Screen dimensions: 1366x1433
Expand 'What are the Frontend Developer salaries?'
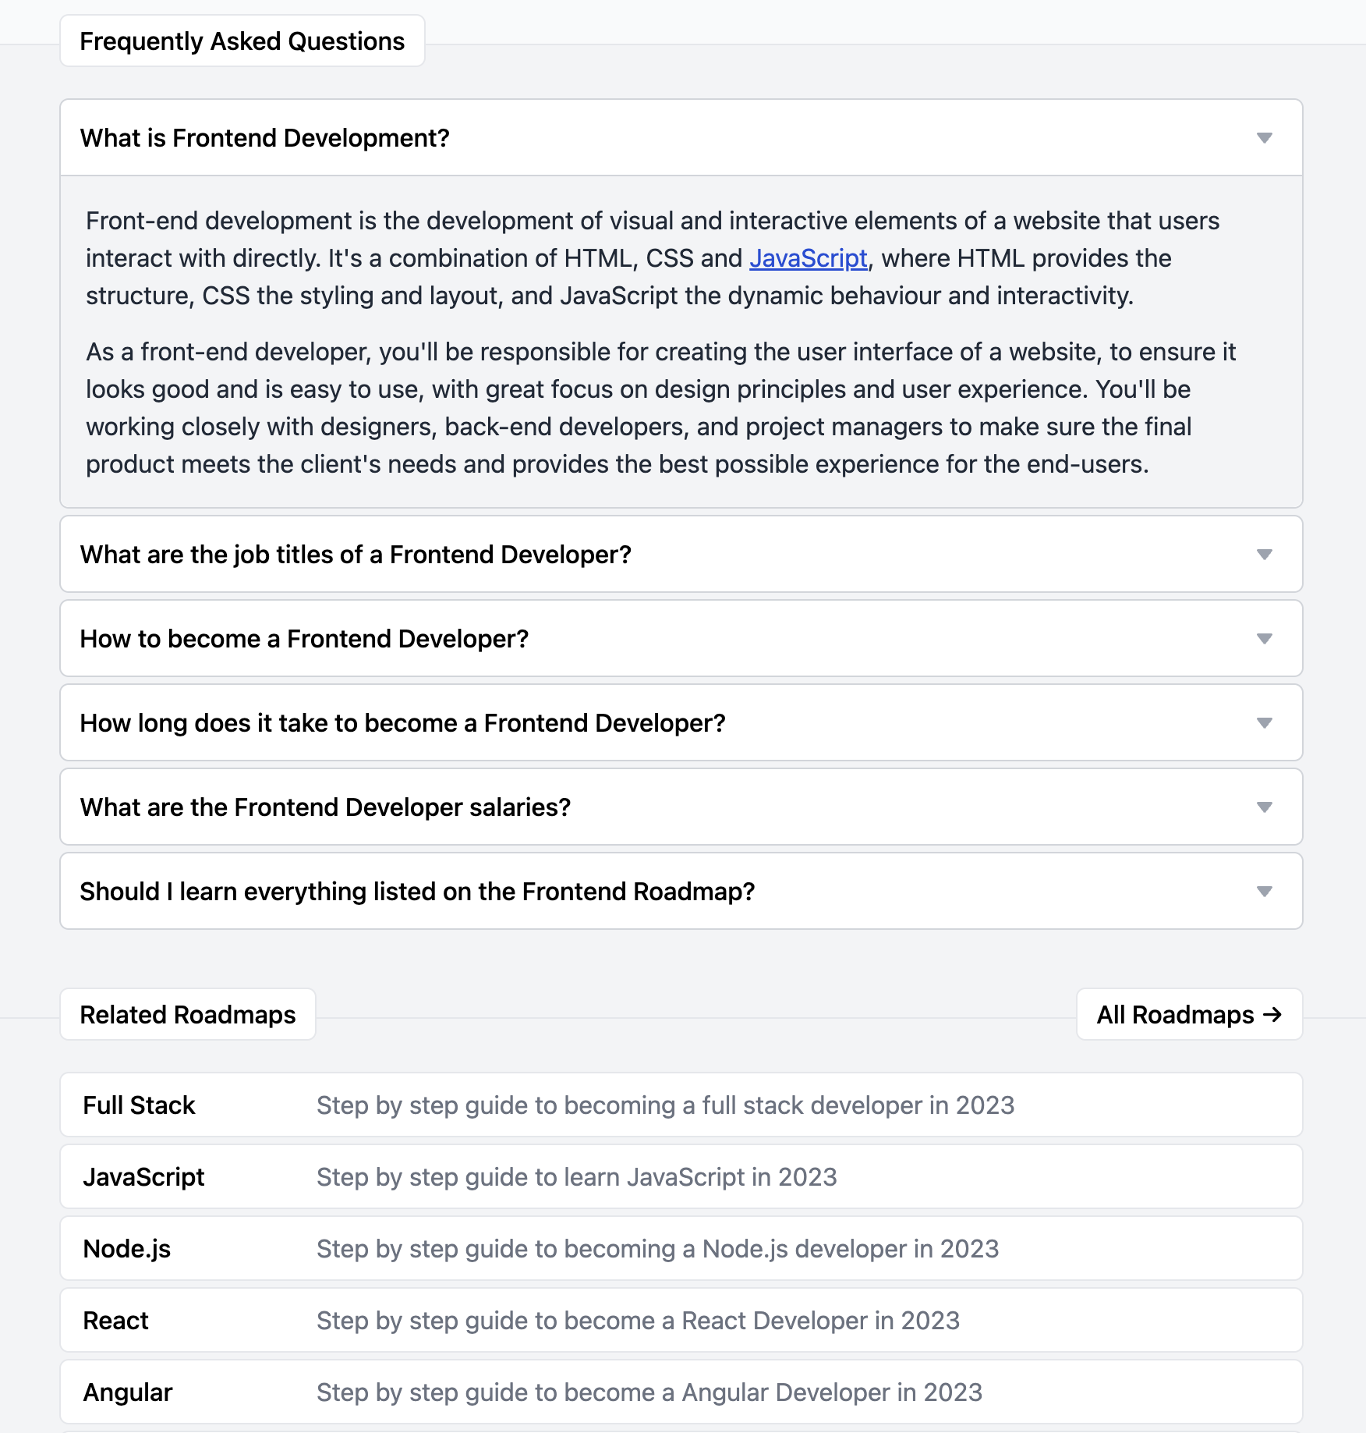[x=325, y=807]
